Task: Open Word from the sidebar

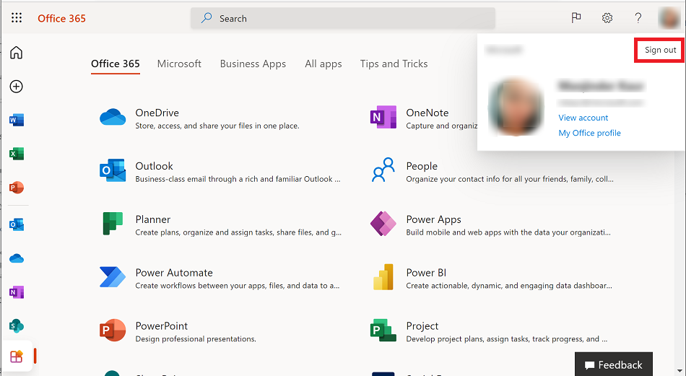Action: click(x=17, y=120)
